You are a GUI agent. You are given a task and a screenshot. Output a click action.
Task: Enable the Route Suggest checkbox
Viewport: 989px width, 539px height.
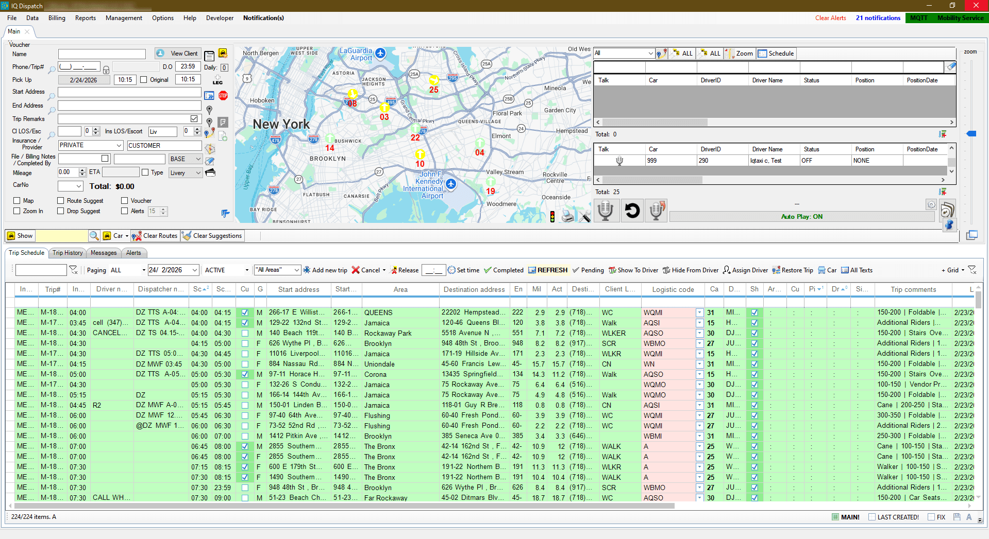pyautogui.click(x=60, y=200)
